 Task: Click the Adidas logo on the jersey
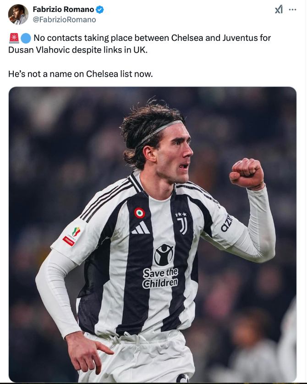pyautogui.click(x=141, y=228)
